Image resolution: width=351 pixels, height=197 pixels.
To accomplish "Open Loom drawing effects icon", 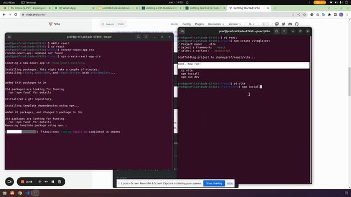I will click(39, 182).
